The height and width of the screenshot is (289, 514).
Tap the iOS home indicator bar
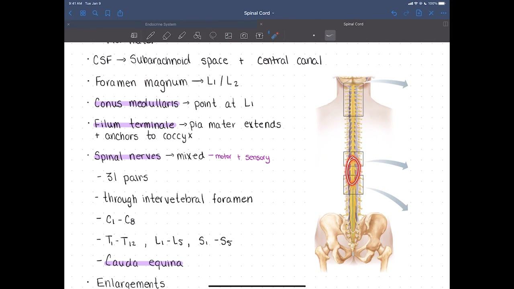coord(257,286)
